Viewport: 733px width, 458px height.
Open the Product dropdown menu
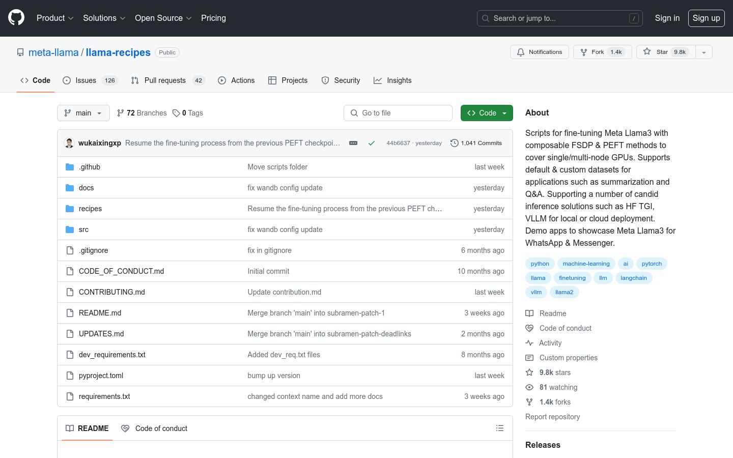pos(55,18)
